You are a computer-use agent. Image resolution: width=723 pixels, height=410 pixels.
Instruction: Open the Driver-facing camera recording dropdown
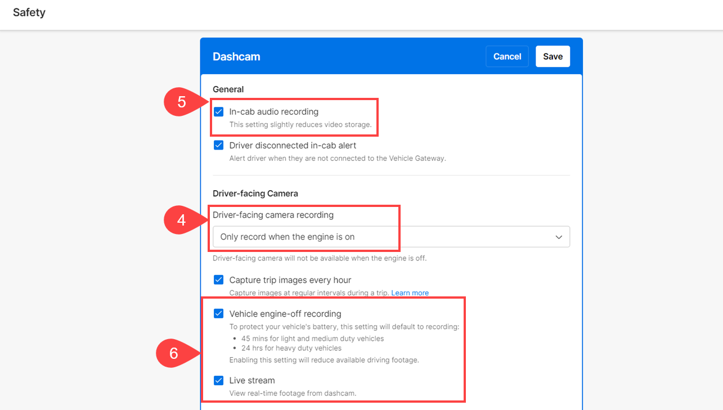tap(390, 237)
